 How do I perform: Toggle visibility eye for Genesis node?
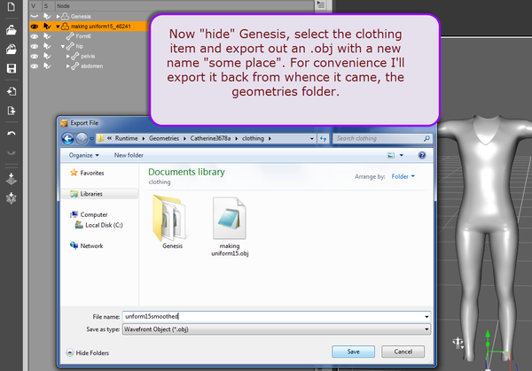pos(35,16)
